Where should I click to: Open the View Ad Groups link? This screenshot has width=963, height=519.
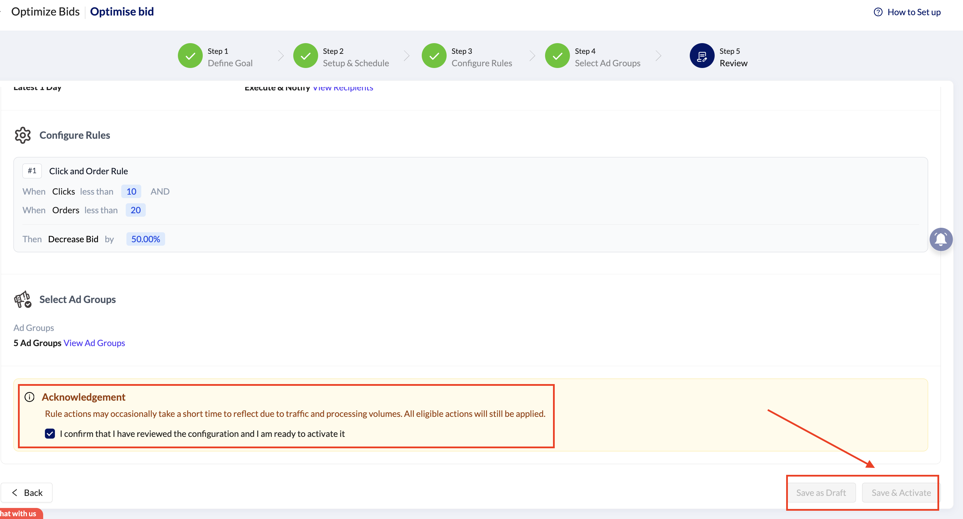tap(94, 343)
